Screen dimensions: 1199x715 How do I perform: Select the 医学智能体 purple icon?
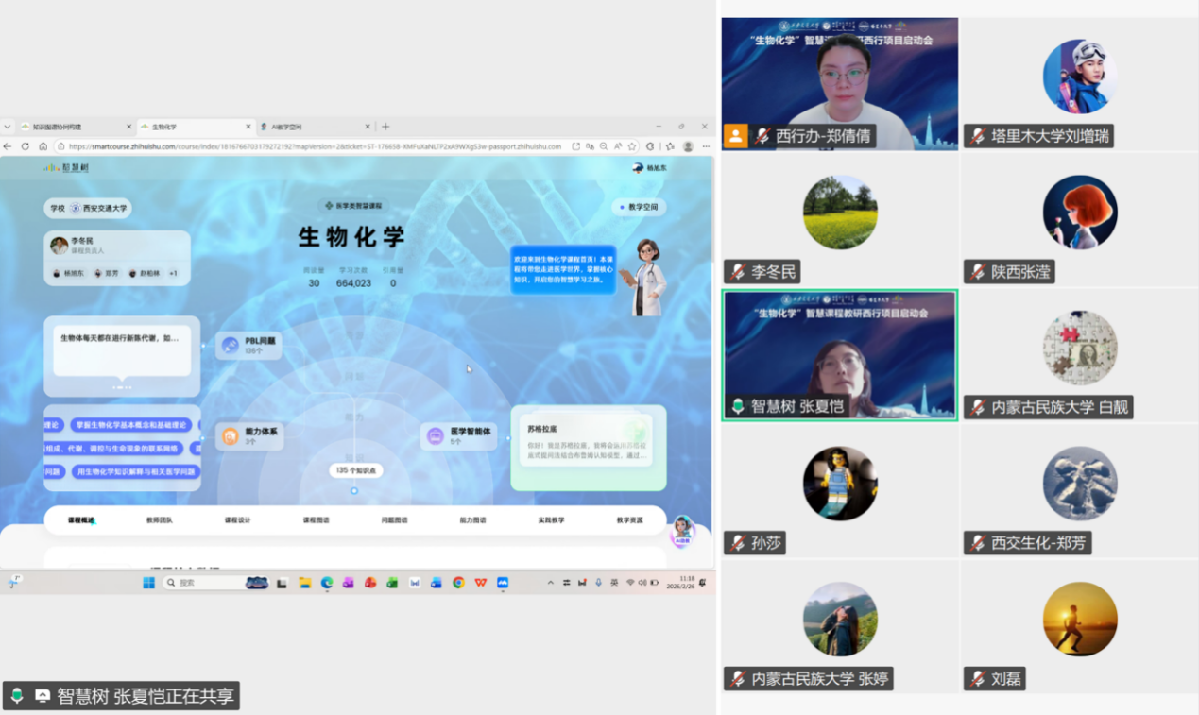pos(435,436)
